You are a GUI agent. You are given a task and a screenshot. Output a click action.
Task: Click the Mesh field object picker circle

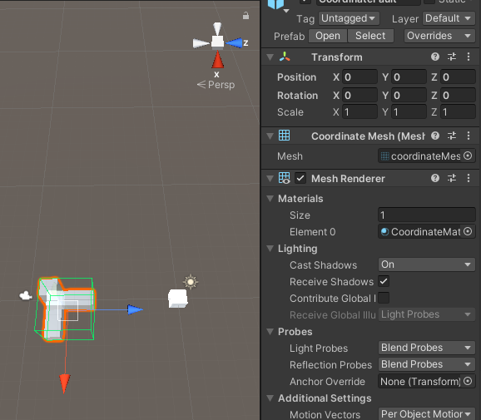coord(468,156)
